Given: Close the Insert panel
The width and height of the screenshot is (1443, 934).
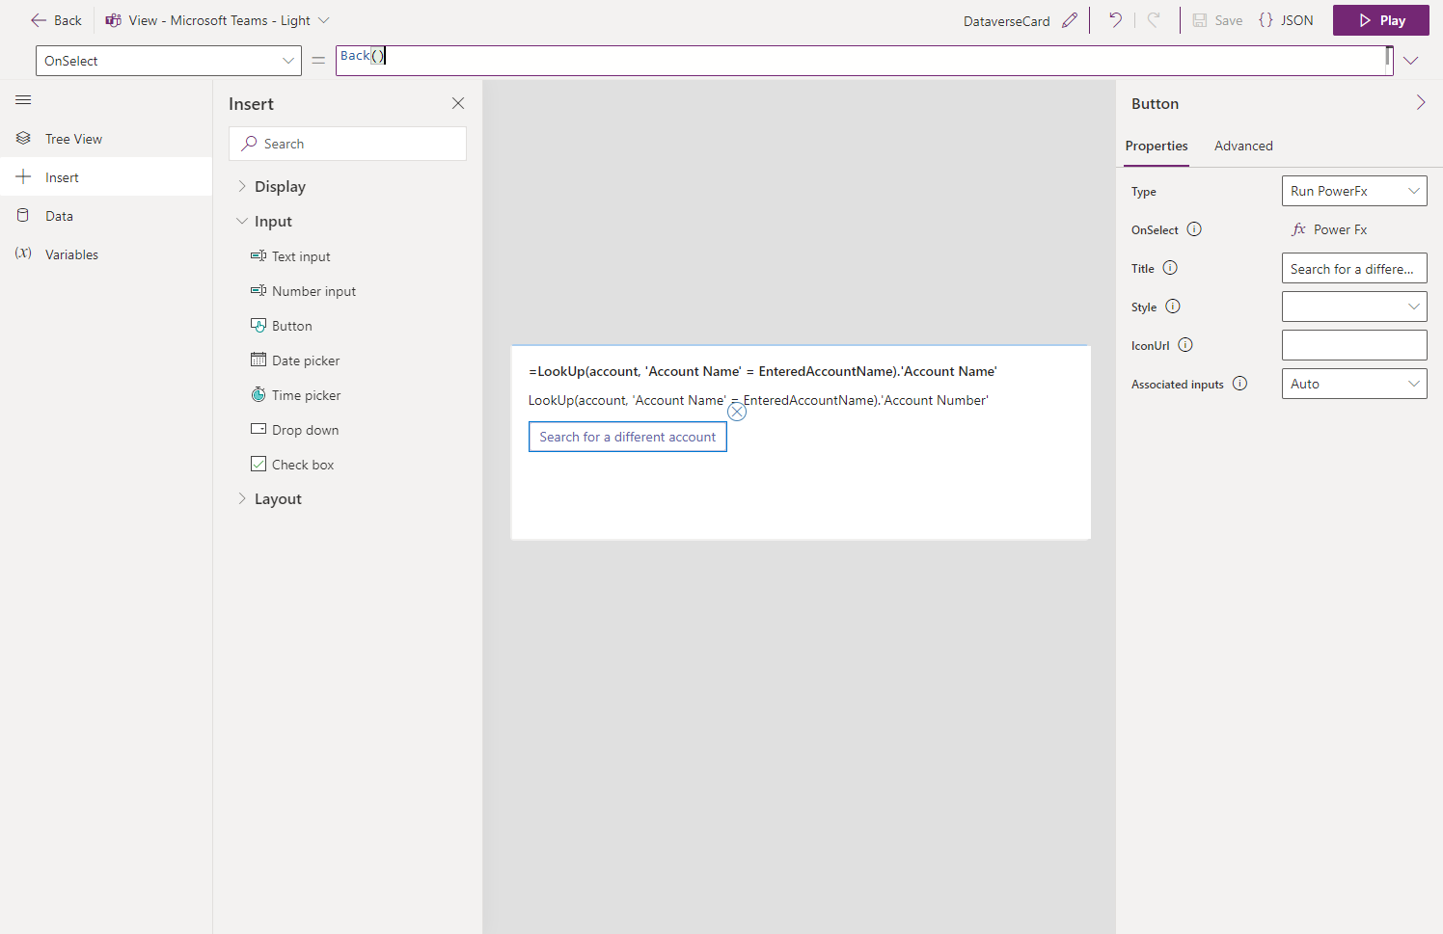Looking at the screenshot, I should pos(458,103).
